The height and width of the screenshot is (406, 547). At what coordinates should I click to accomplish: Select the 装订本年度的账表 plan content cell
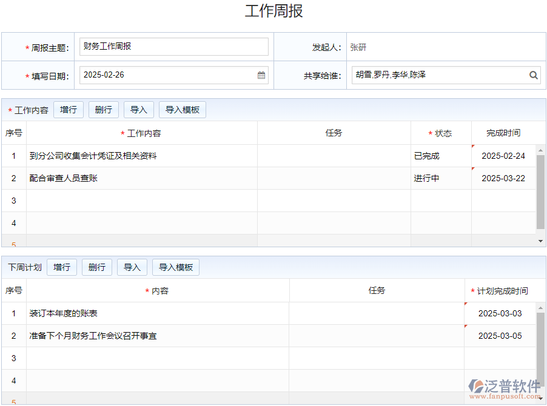point(158,313)
